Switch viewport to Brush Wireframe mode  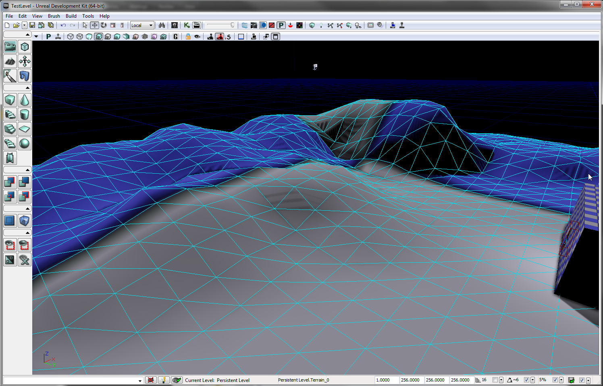pyautogui.click(x=70, y=37)
